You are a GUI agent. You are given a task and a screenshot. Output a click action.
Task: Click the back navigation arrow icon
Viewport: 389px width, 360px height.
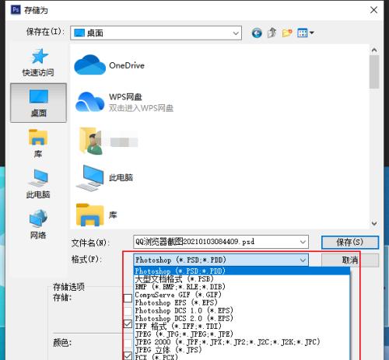coord(257,33)
